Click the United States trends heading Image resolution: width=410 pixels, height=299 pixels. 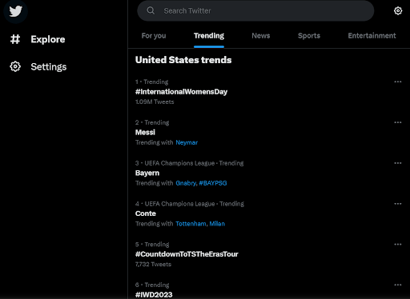point(183,60)
